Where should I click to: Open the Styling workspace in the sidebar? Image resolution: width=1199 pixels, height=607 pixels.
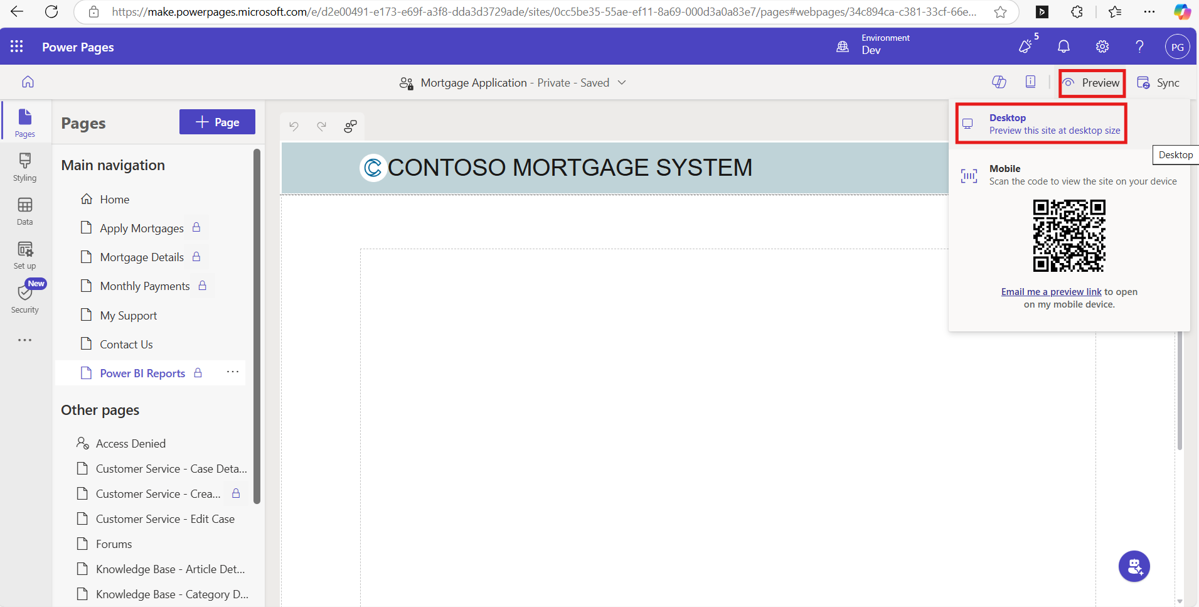[25, 168]
